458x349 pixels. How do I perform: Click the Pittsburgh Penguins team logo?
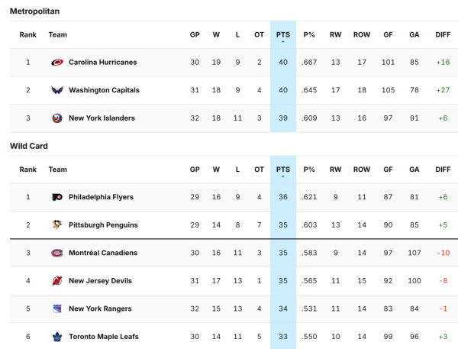pos(57,225)
